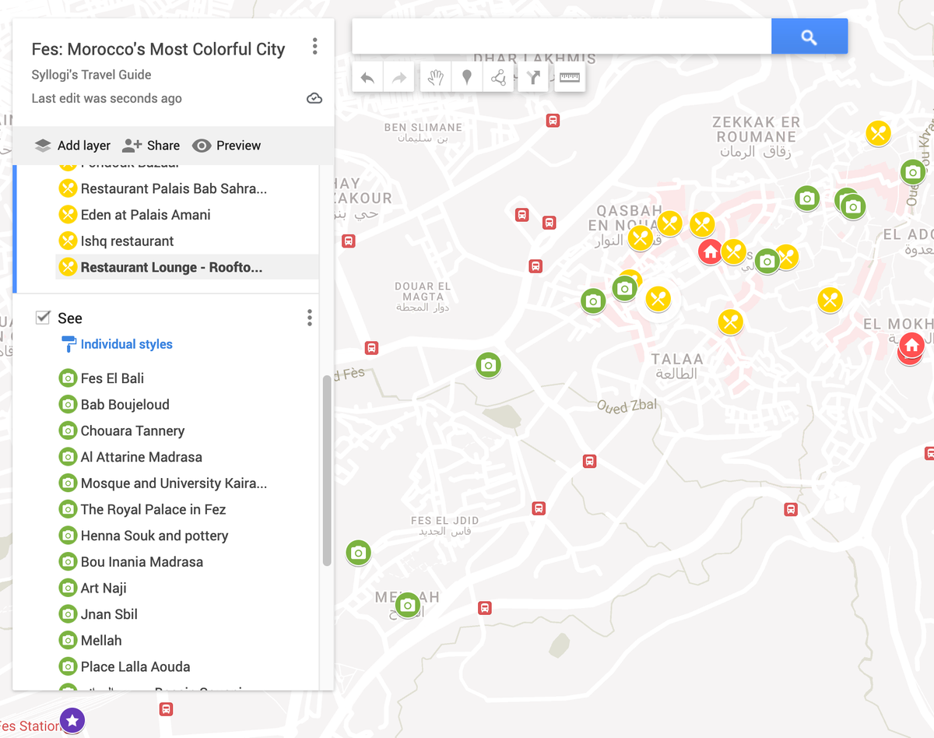This screenshot has height=738, width=934.
Task: Select the measure distances ruler tool
Action: [570, 76]
